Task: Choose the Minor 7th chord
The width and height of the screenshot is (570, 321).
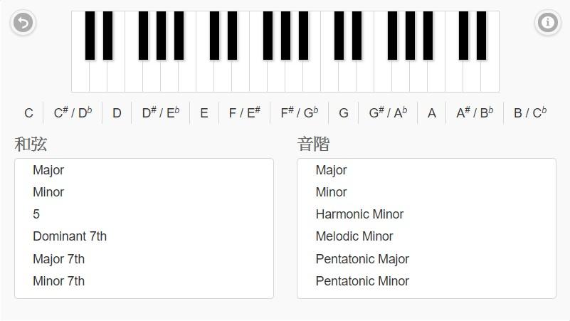Action: (58, 281)
